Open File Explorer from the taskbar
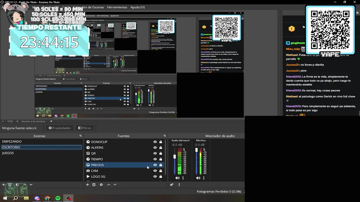 pos(26,198)
